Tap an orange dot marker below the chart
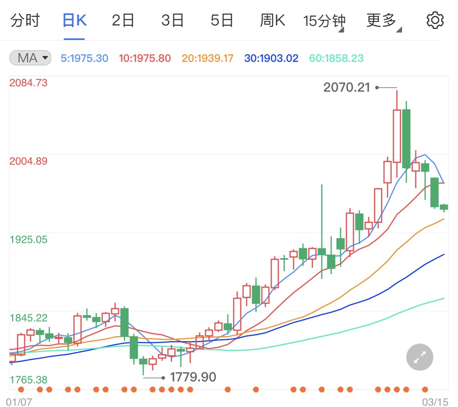This screenshot has width=458, height=407. (22, 389)
